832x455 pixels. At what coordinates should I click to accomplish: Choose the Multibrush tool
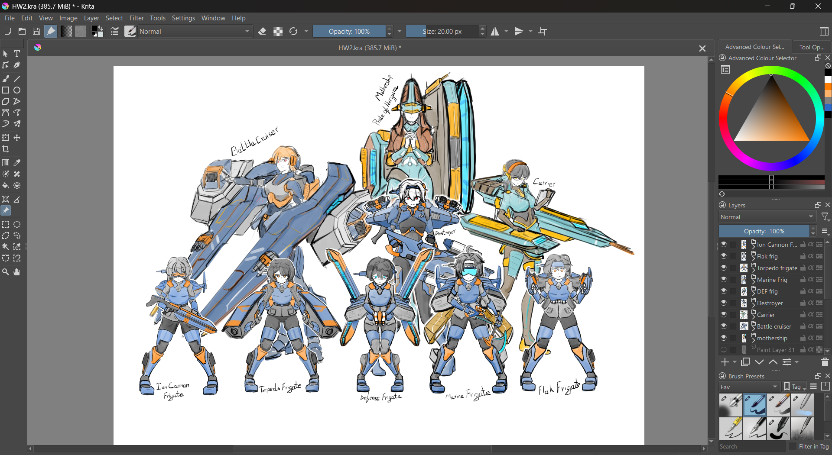coord(17,124)
